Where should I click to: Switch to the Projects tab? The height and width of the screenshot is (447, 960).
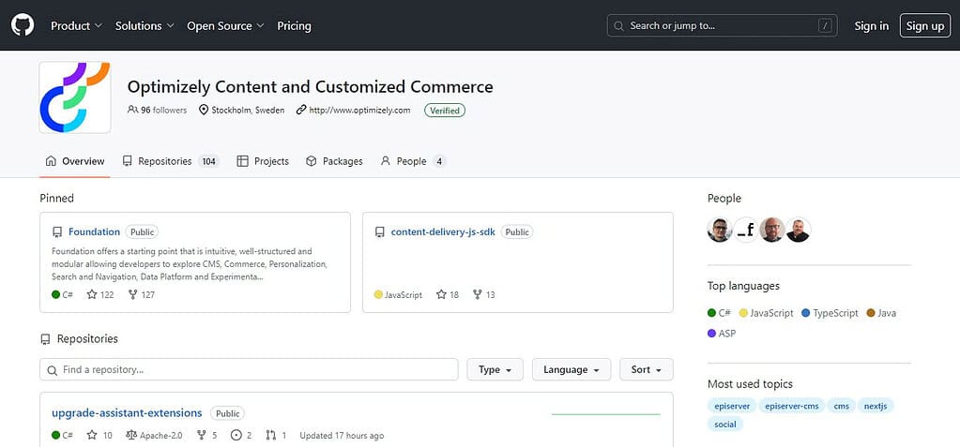263,161
